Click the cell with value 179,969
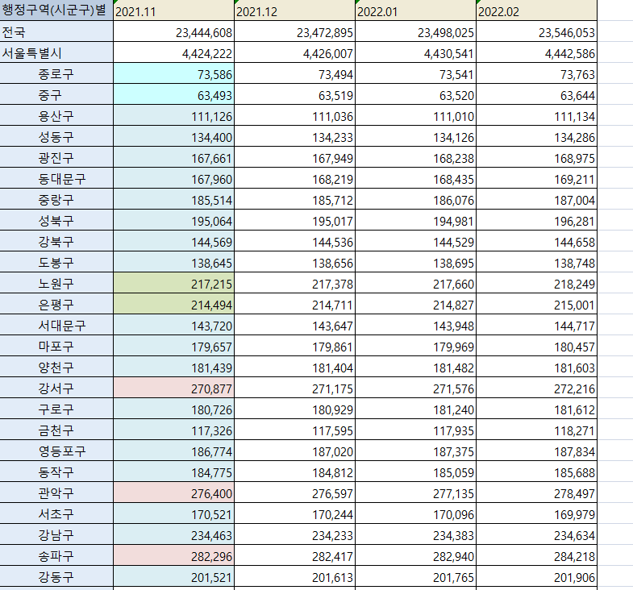The image size is (633, 590). click(416, 346)
